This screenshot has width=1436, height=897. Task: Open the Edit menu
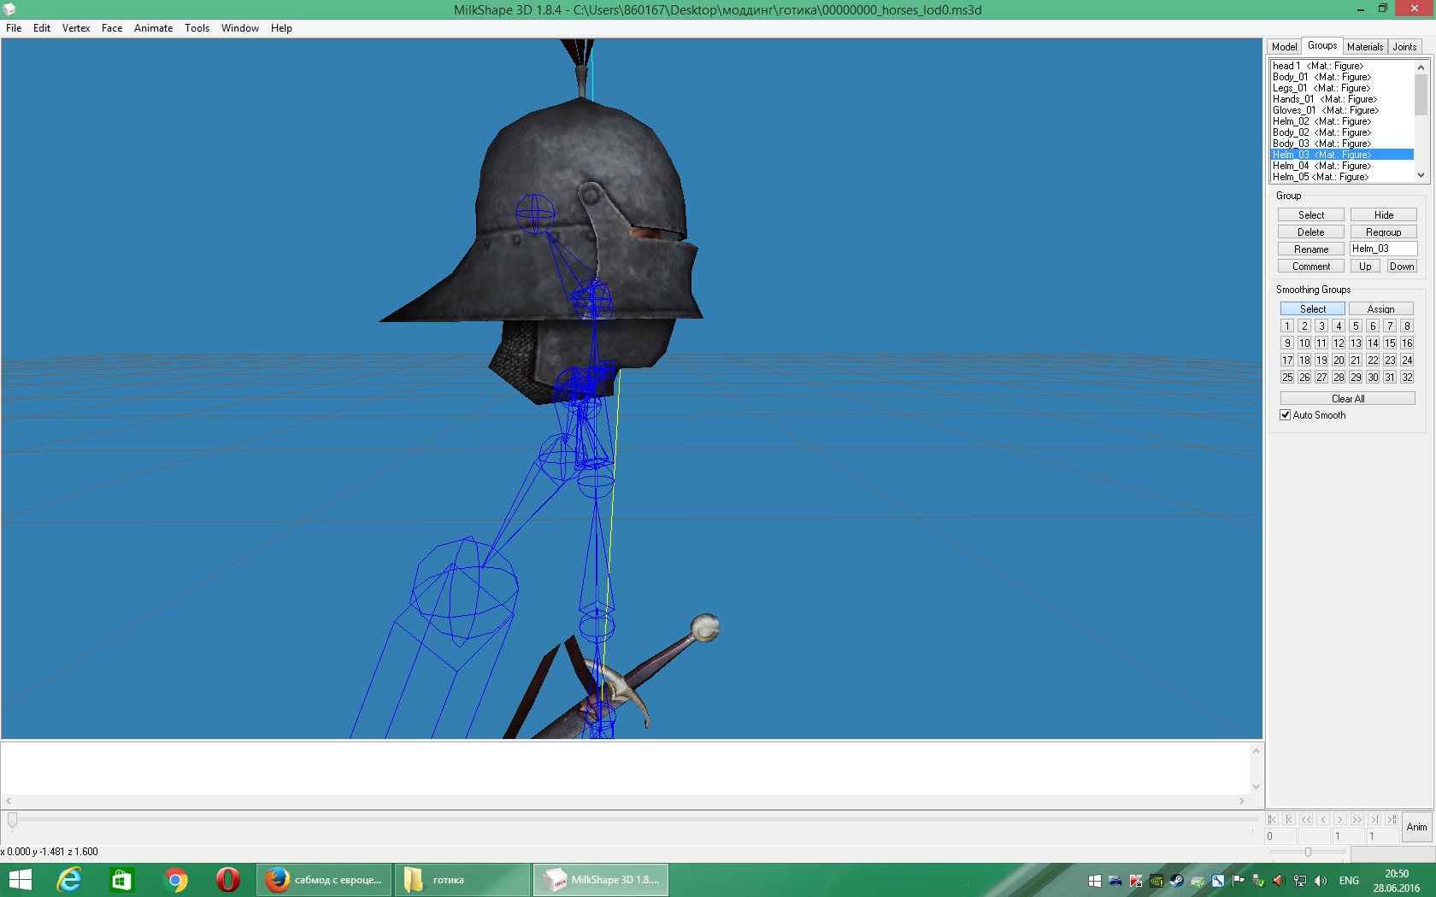42,28
